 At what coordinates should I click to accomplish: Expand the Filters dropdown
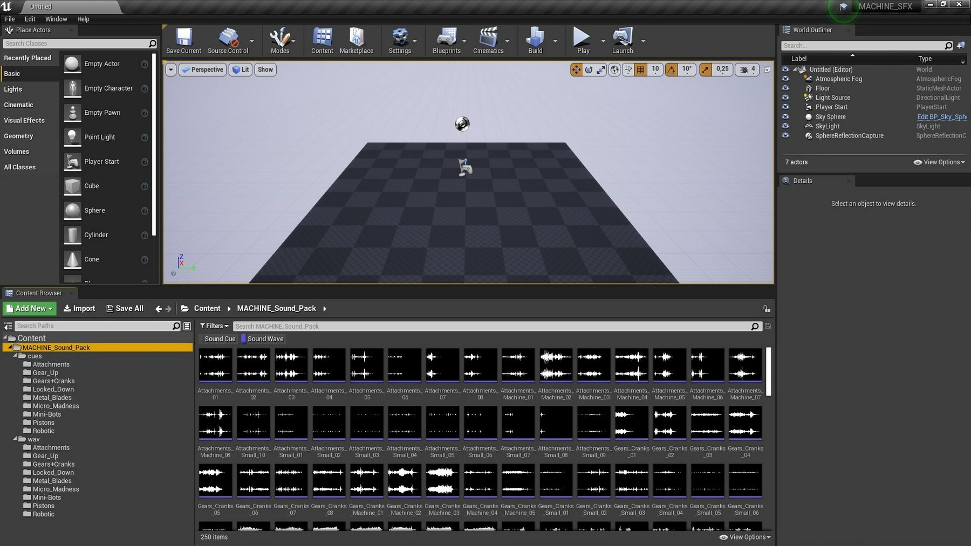(214, 326)
